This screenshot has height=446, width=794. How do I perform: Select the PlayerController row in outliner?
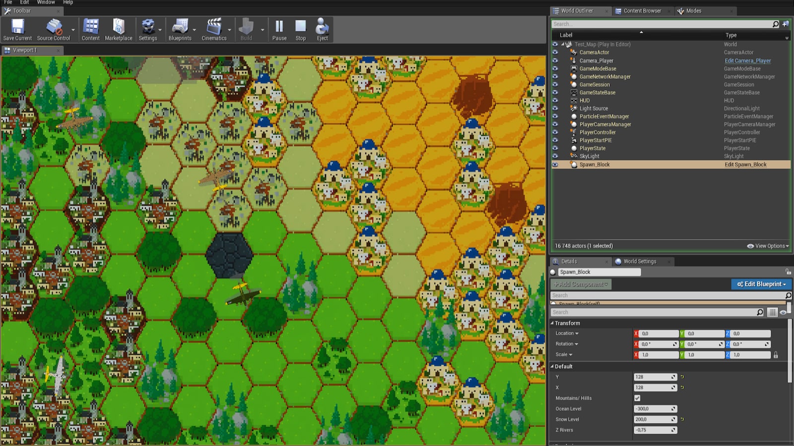(671, 132)
